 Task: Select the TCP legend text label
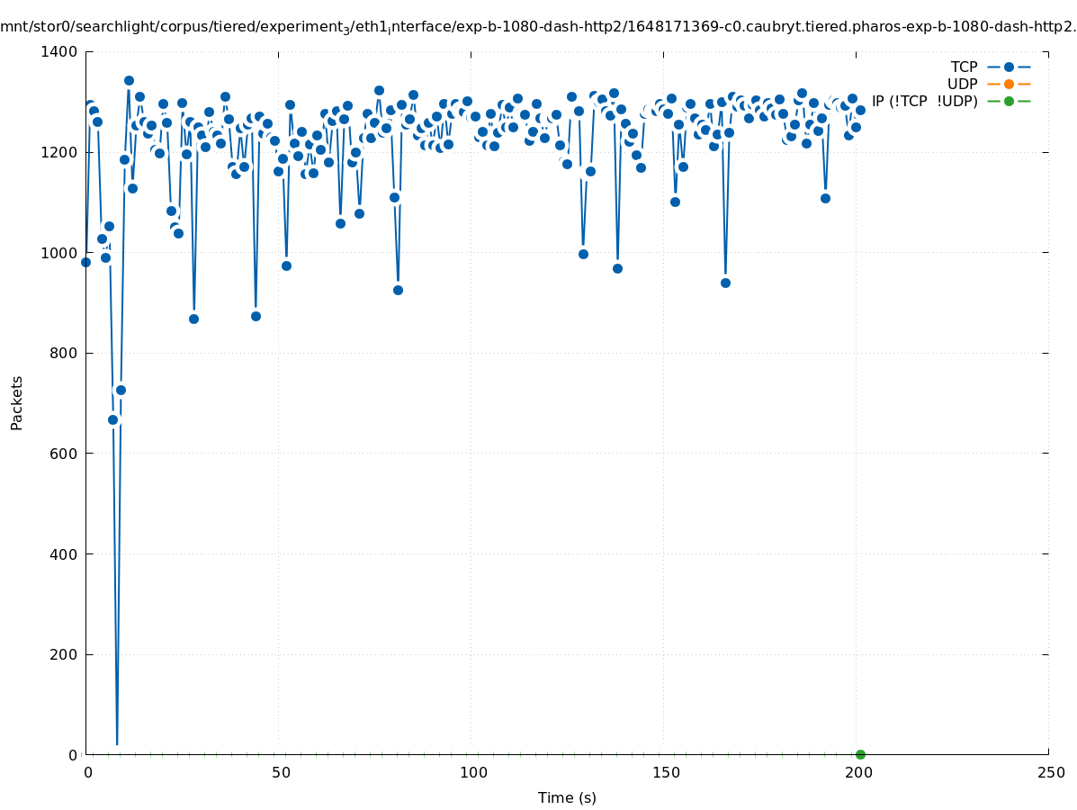[964, 67]
